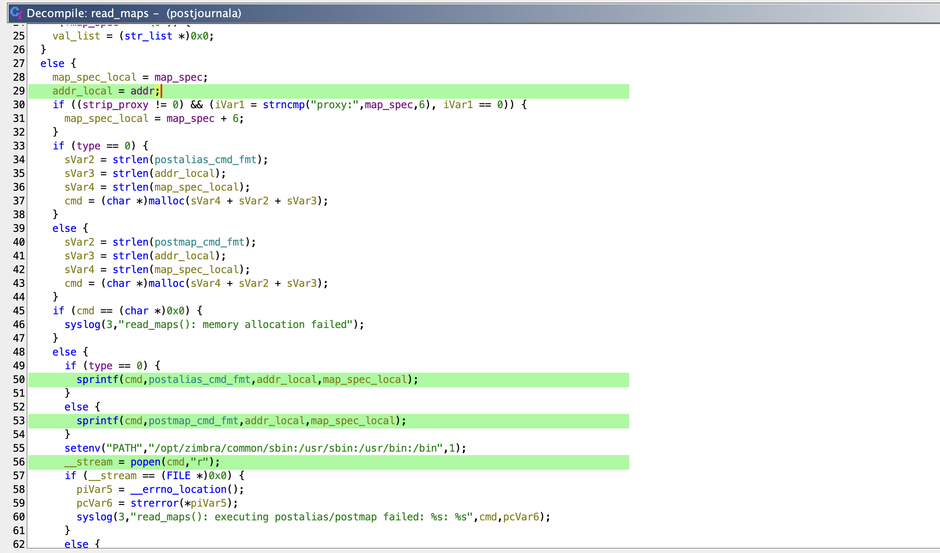Click line number 45 in the margin
This screenshot has height=553, width=940.
click(x=18, y=310)
